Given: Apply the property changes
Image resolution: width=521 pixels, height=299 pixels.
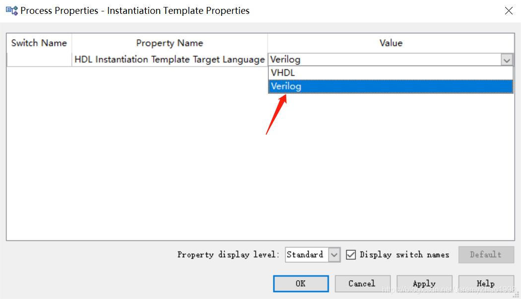Looking at the screenshot, I should tap(424, 283).
